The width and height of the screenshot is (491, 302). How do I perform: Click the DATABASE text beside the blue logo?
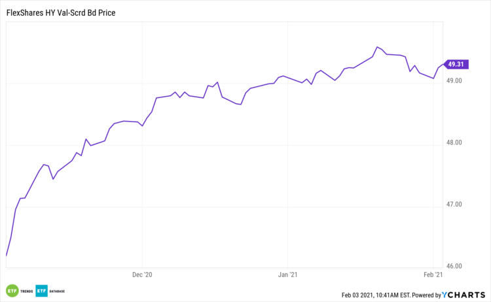(56, 292)
